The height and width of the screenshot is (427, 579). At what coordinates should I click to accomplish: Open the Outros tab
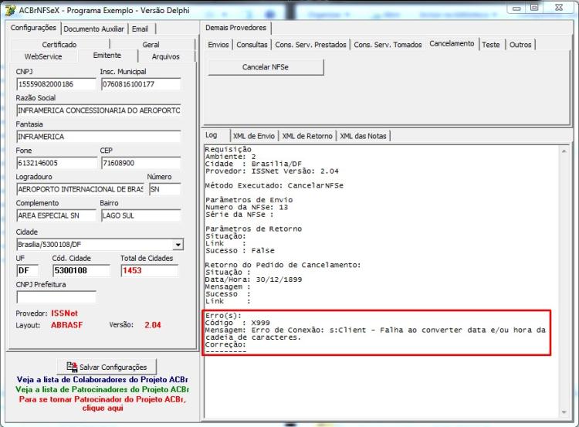(x=520, y=45)
